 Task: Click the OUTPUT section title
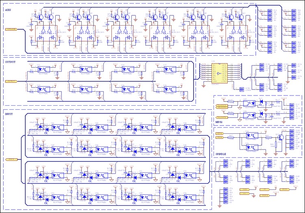[x=11, y=61]
